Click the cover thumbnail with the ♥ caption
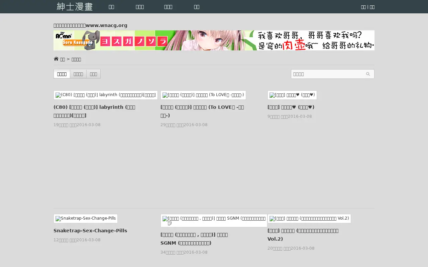The image size is (428, 267). point(292,95)
